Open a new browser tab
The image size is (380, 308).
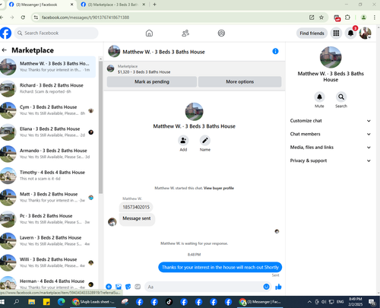click(154, 5)
